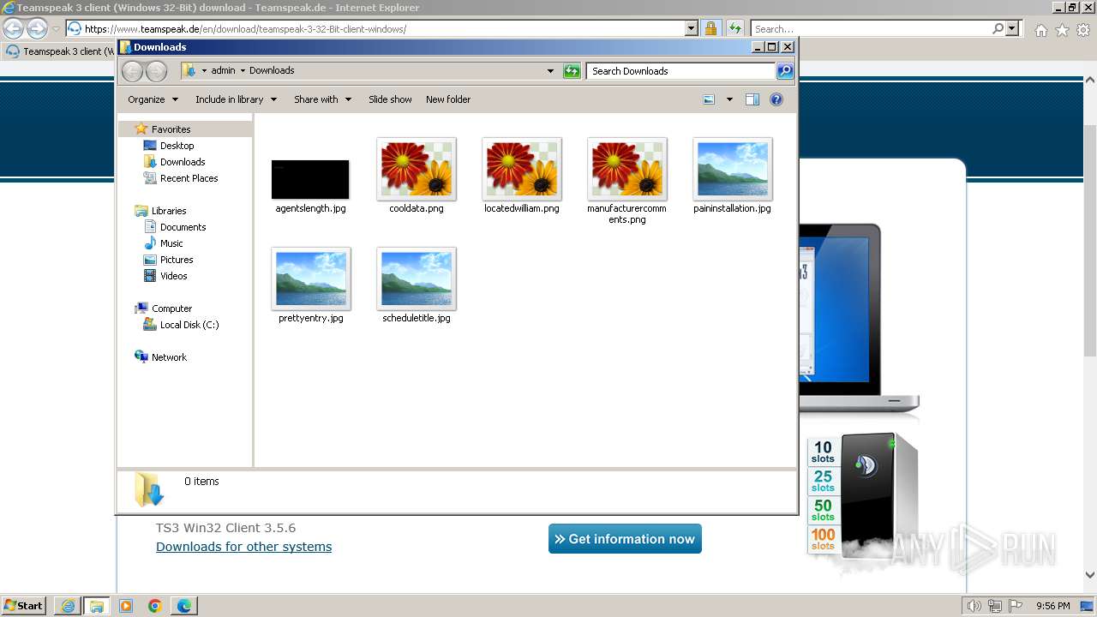Expand the arrow after admin breadcrumb
1097x617 pixels.
243,71
